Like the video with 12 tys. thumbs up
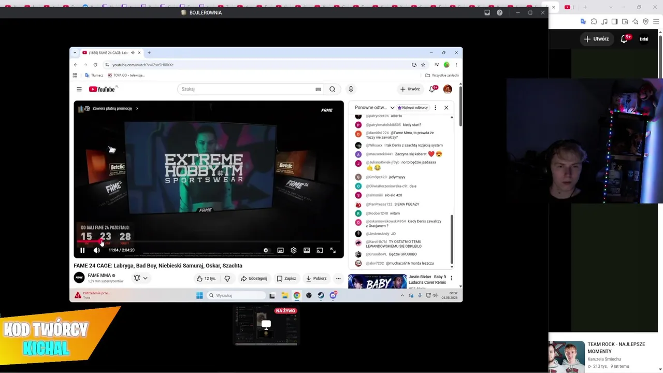This screenshot has width=663, height=373. point(206,279)
